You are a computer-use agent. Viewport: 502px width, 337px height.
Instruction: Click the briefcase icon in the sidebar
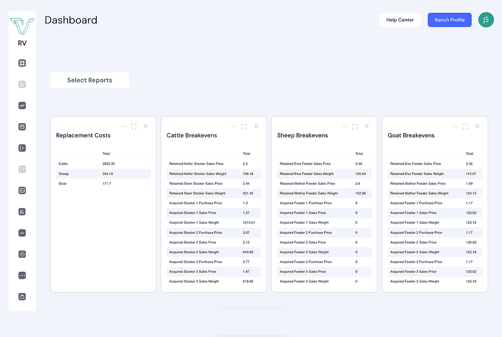[x=22, y=127]
